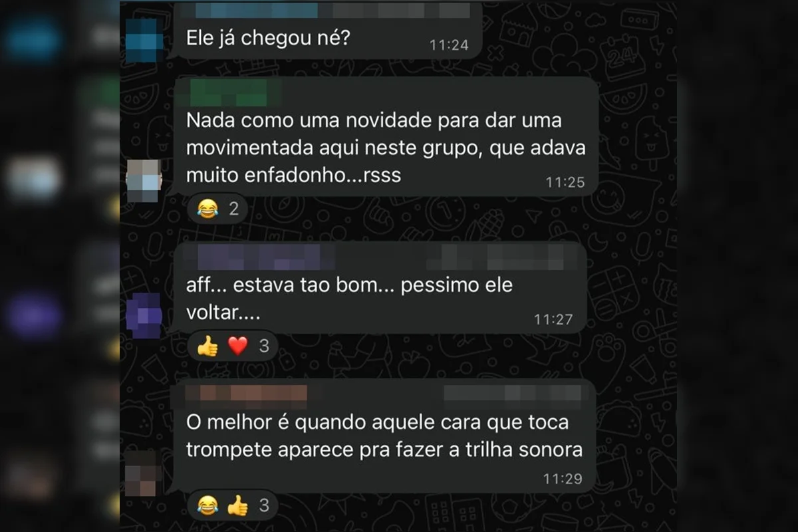Click the red heart reaction emoji
This screenshot has width=798, height=532.
(237, 346)
